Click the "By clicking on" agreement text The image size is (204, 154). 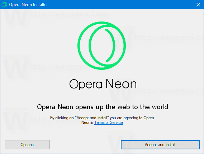pos(62,118)
